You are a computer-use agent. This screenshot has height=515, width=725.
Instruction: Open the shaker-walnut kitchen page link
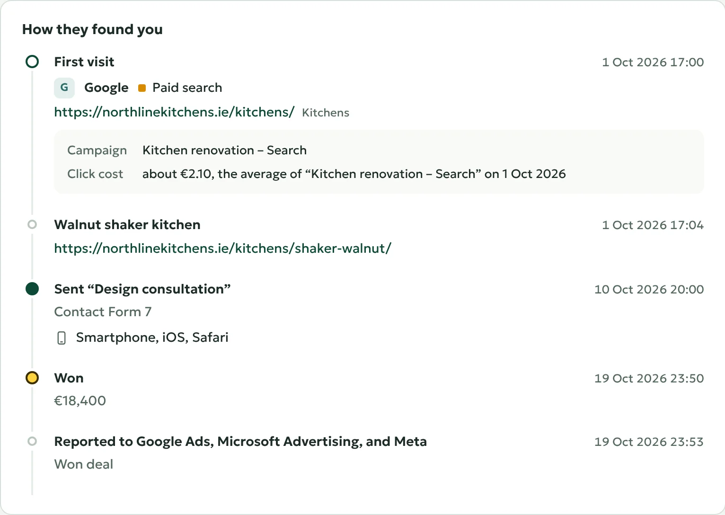click(x=223, y=249)
